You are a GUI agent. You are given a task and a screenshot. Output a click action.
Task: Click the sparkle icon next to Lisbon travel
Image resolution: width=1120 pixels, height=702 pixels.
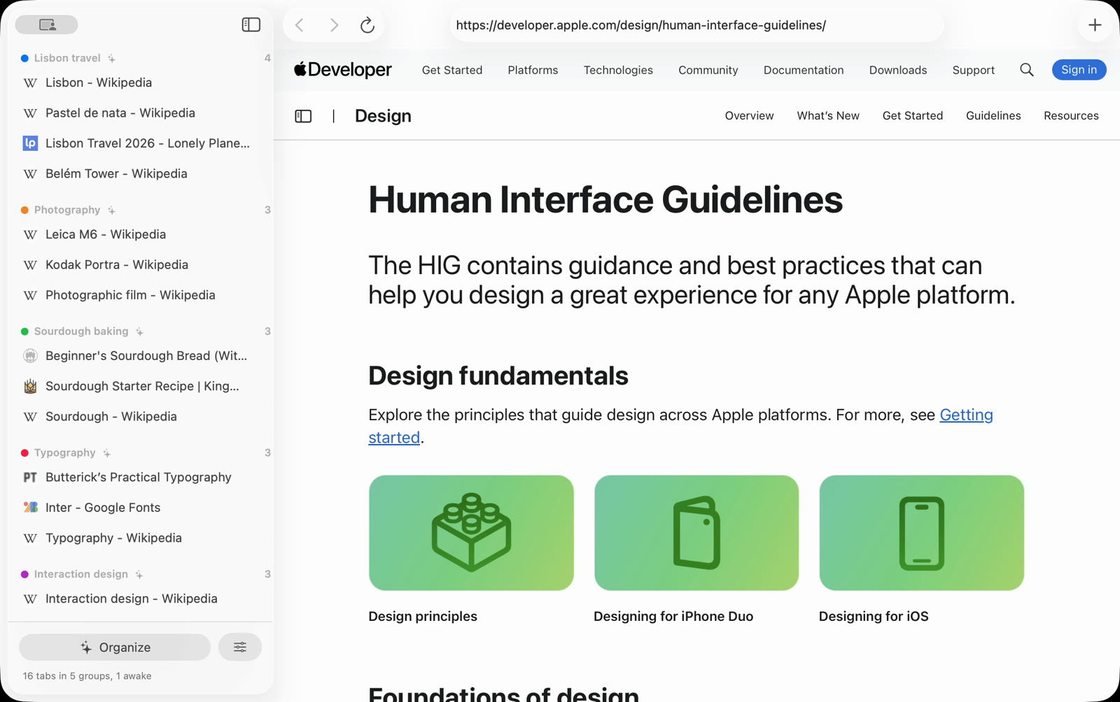pos(112,58)
